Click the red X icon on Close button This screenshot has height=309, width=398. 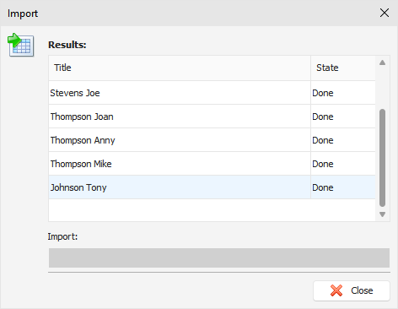pos(336,290)
